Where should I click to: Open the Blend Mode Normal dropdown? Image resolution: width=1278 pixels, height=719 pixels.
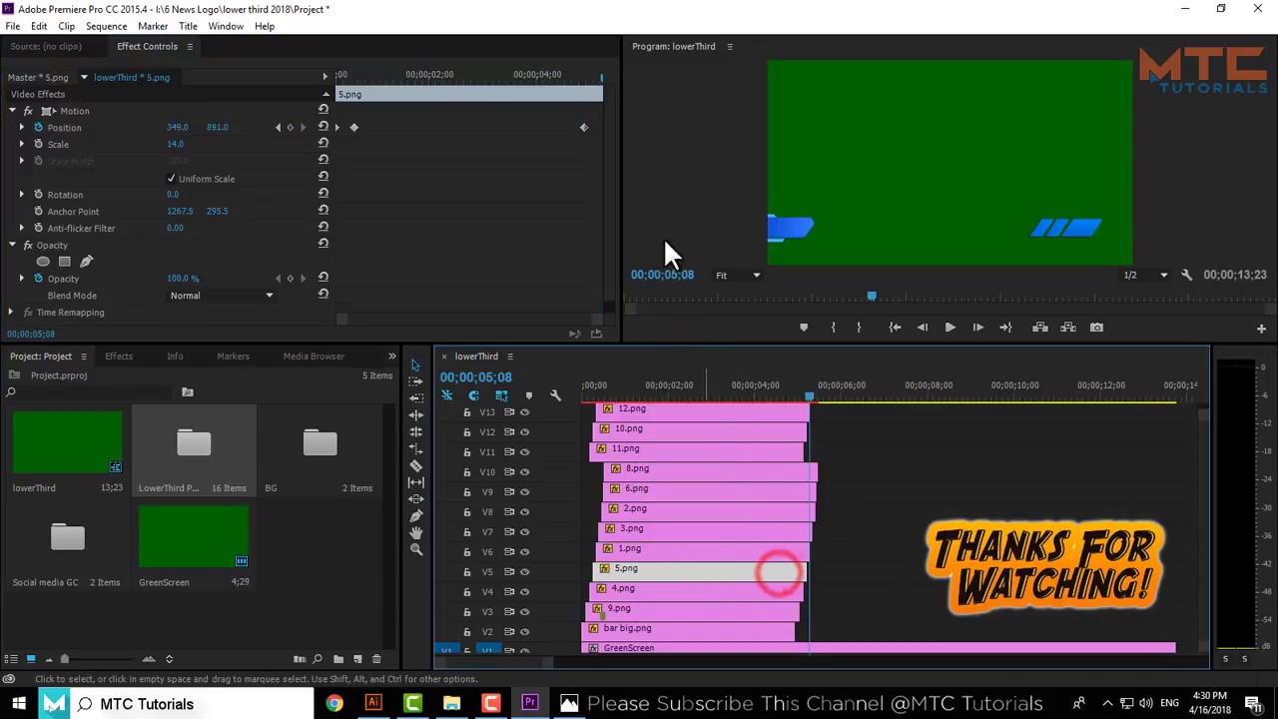221,296
